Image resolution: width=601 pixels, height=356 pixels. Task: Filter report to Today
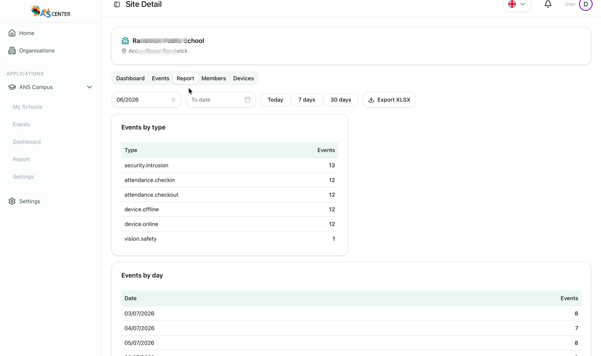click(x=275, y=100)
